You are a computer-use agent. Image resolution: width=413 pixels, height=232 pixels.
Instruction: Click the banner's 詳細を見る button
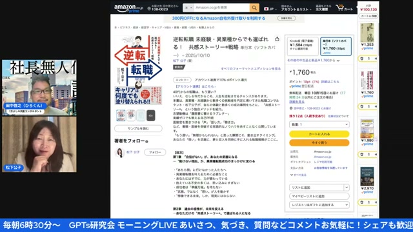coord(287,18)
